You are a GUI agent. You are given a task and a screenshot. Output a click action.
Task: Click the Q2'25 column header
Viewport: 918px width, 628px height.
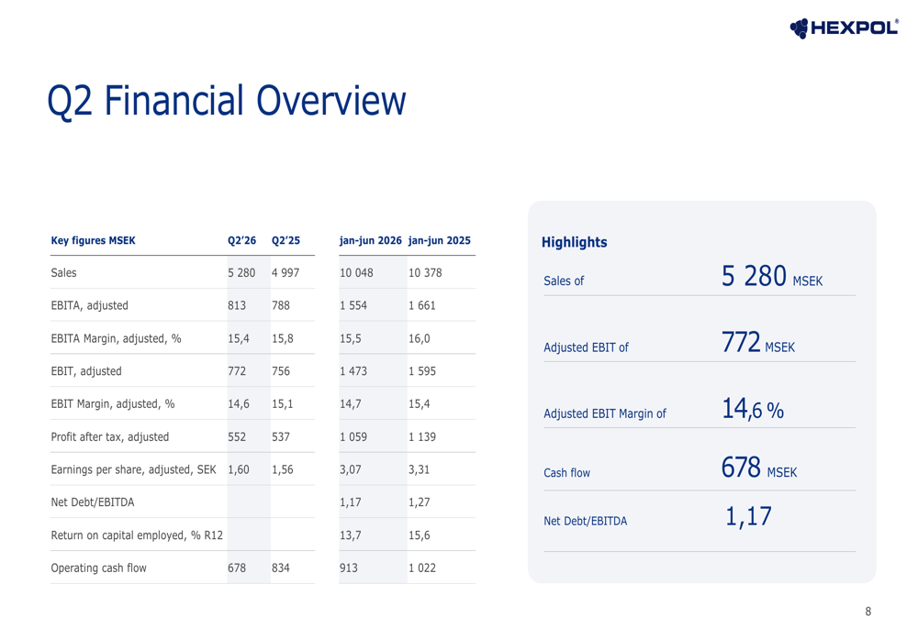[285, 240]
